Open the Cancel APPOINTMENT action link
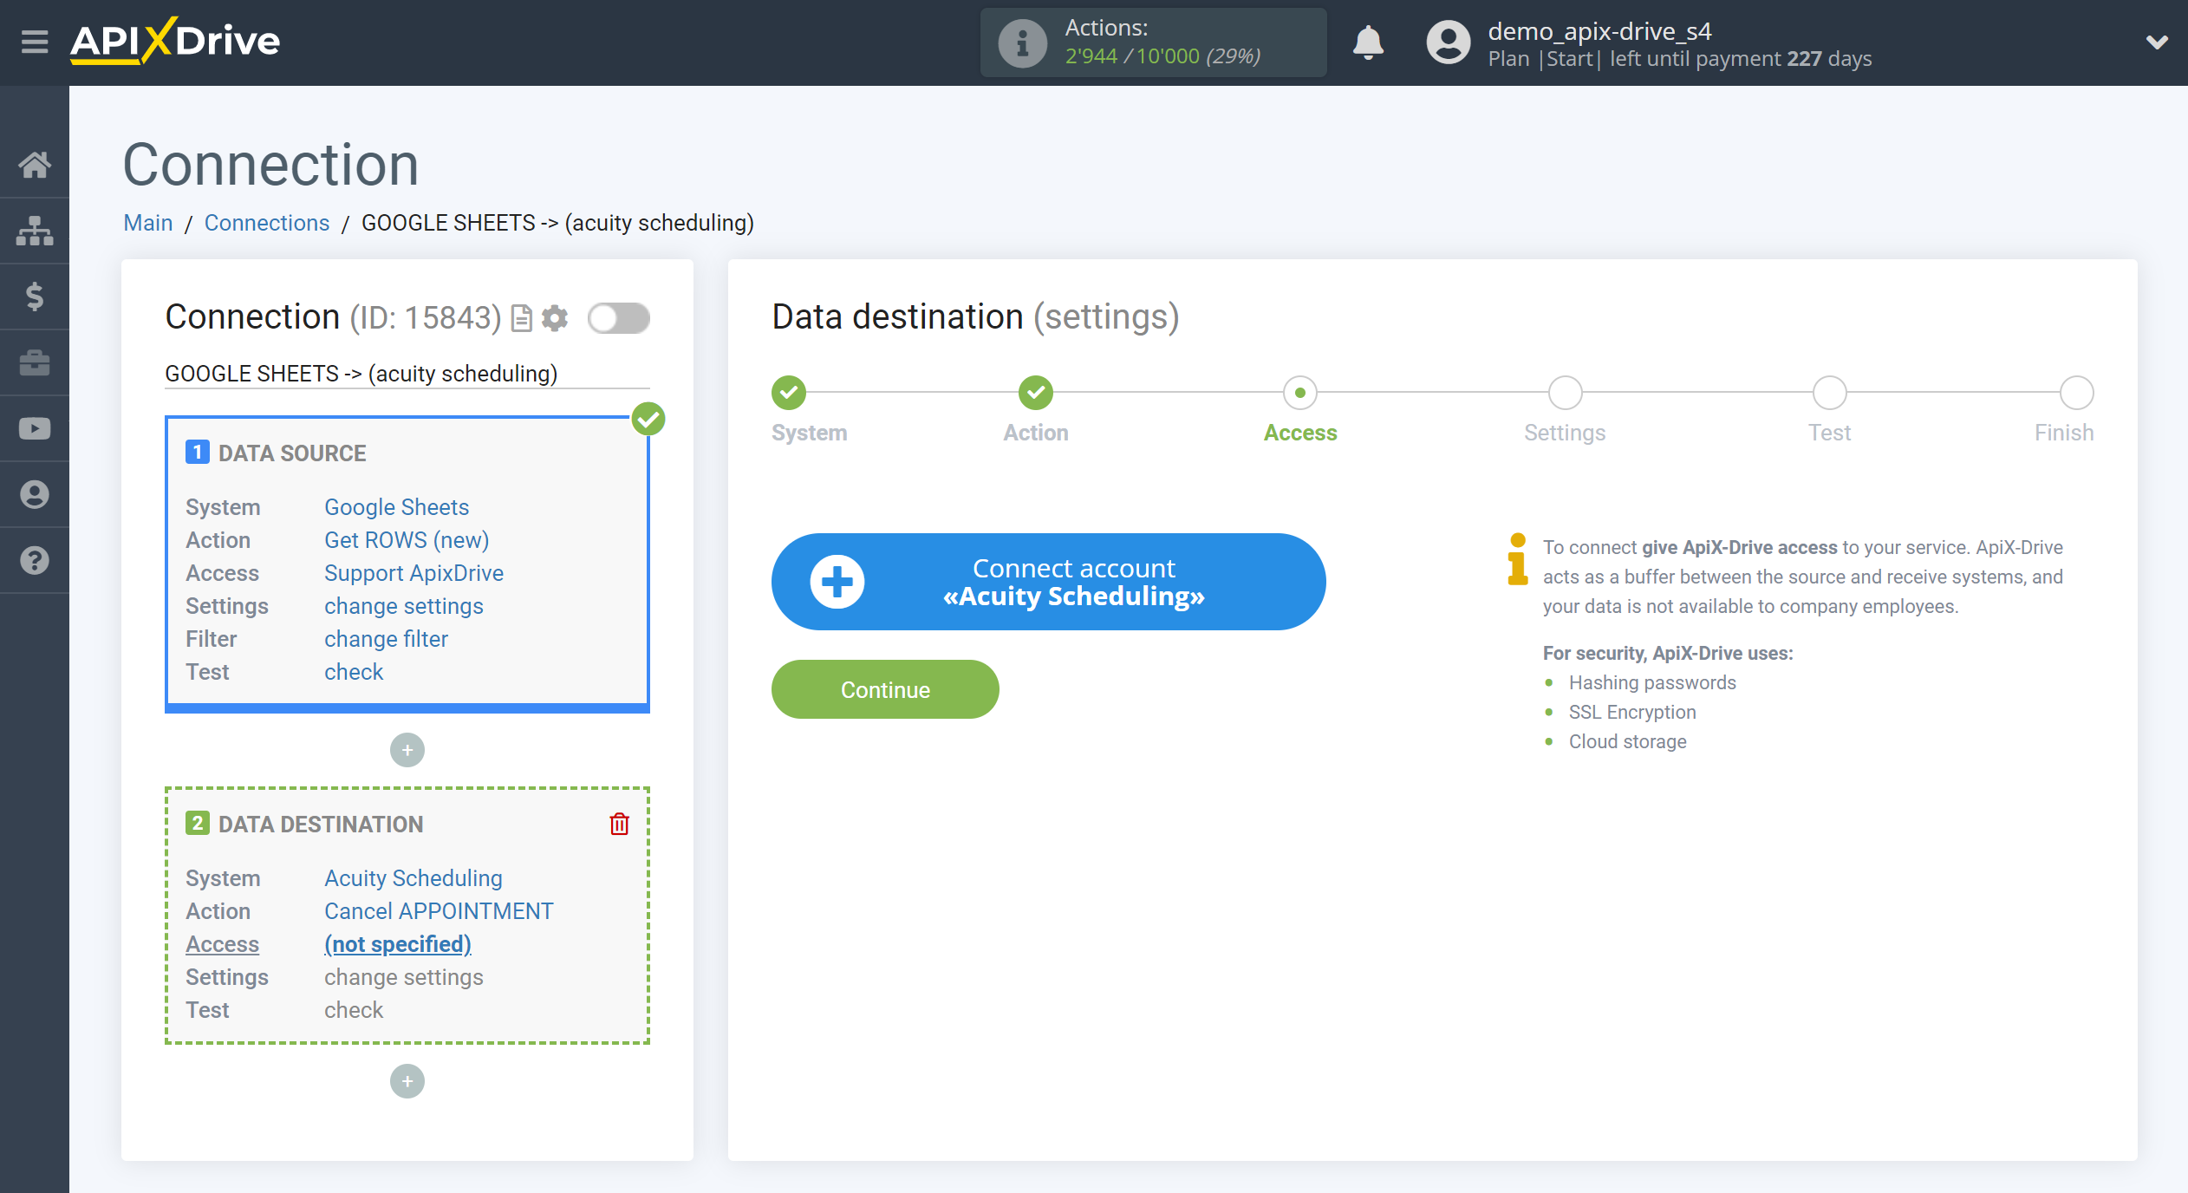The height and width of the screenshot is (1193, 2188). click(439, 911)
